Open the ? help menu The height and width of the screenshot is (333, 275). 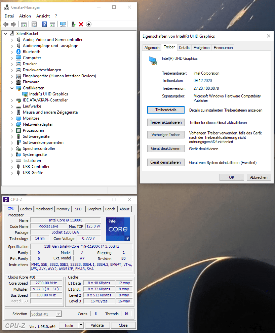tap(56, 16)
